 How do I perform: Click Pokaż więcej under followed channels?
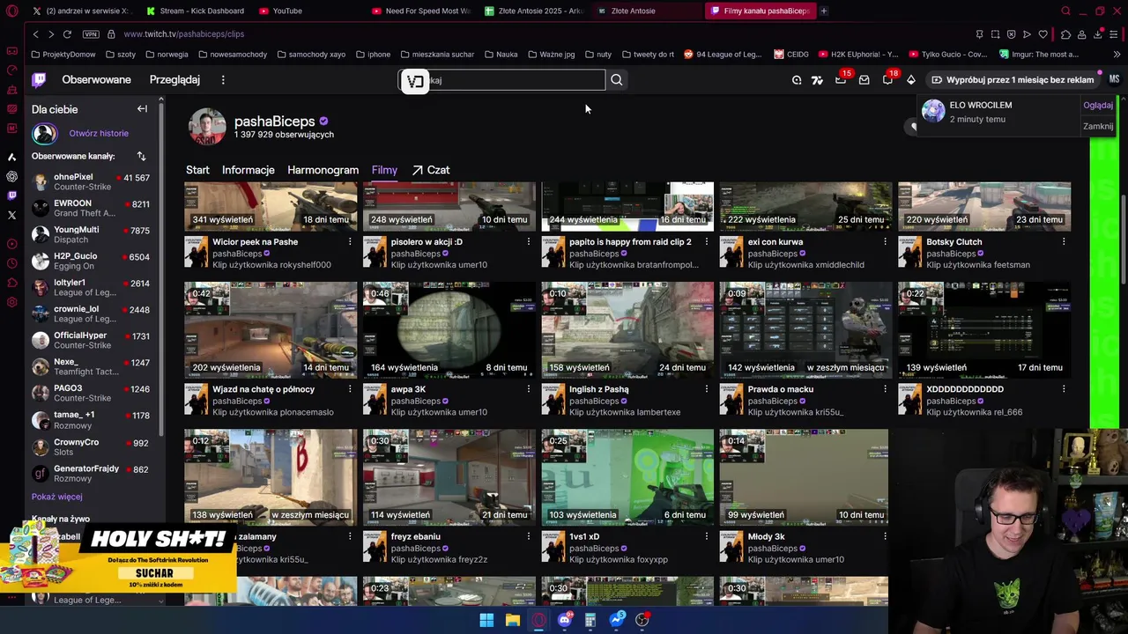[57, 497]
